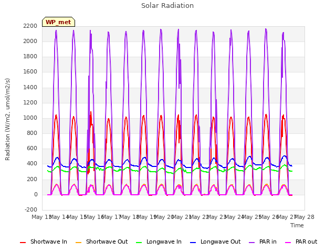This screenshot has width=336, height=252.
Task: Click the -200 y-axis tick label
Action: (x=31, y=209)
